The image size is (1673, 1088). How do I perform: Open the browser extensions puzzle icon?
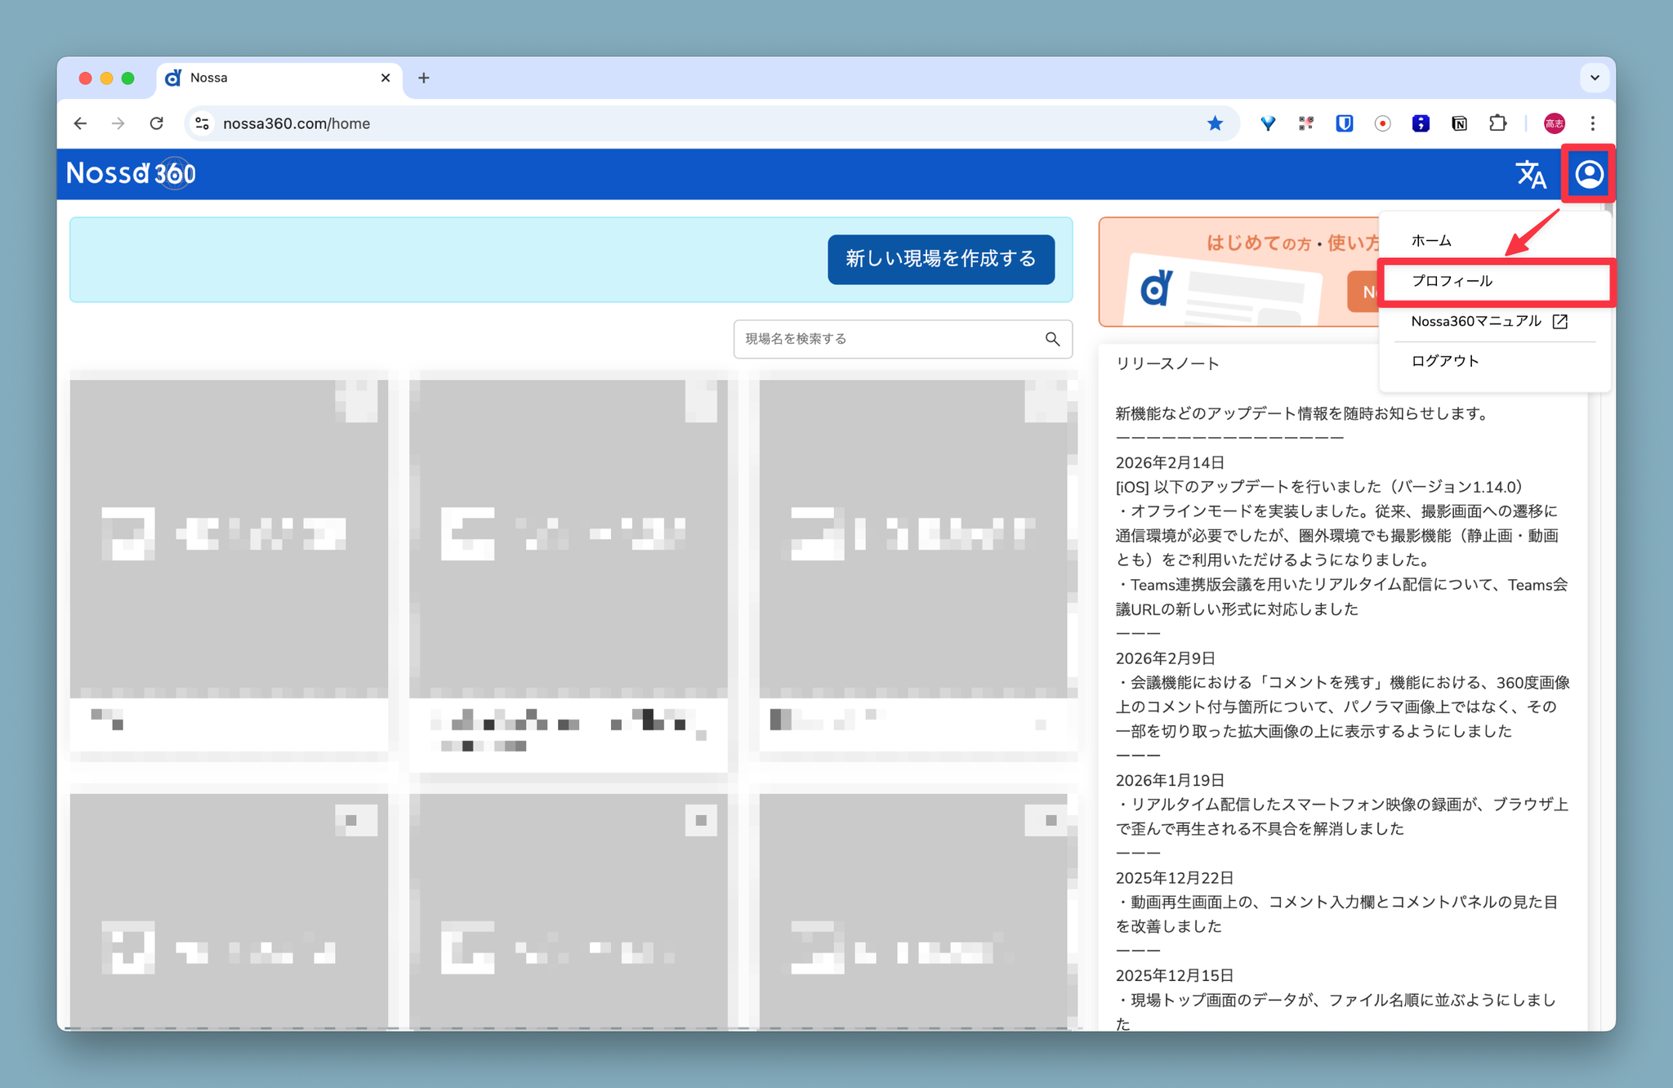click(x=1497, y=123)
